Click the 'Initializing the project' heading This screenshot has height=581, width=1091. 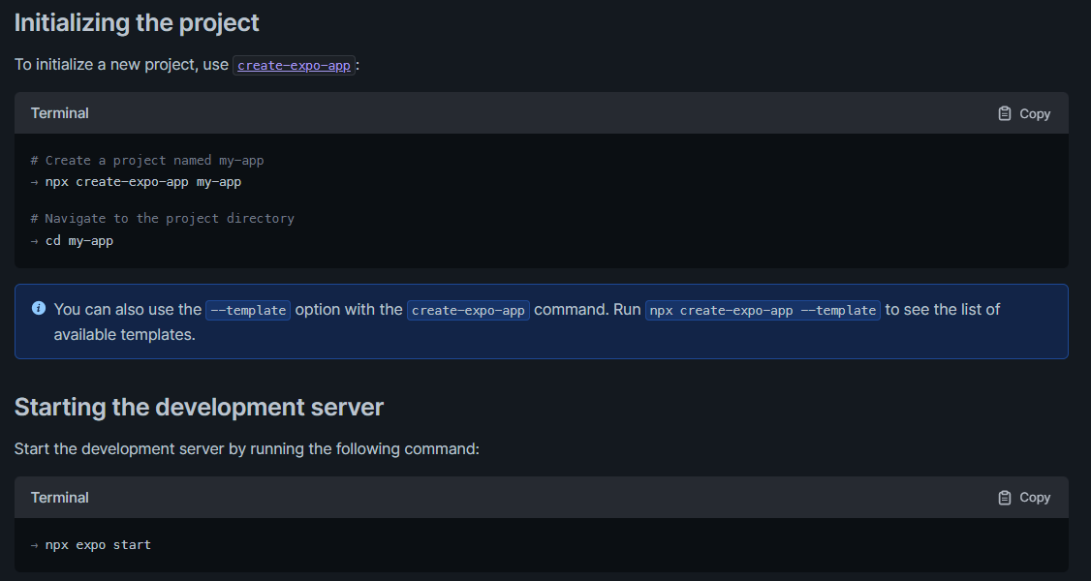137,23
